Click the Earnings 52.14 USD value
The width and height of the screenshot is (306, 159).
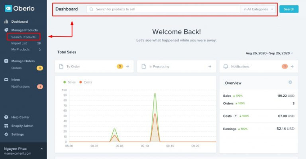point(285,129)
